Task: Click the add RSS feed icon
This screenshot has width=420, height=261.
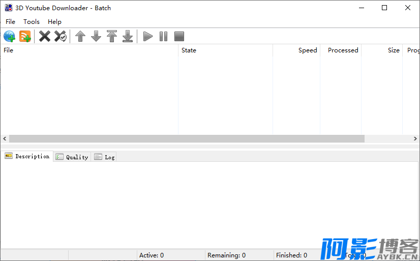Action: click(25, 36)
